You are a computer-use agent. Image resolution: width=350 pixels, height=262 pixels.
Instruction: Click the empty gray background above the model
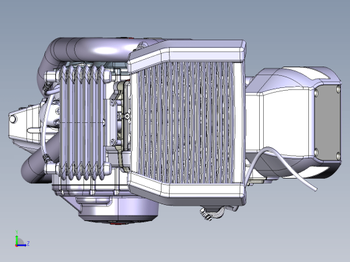click(175, 18)
